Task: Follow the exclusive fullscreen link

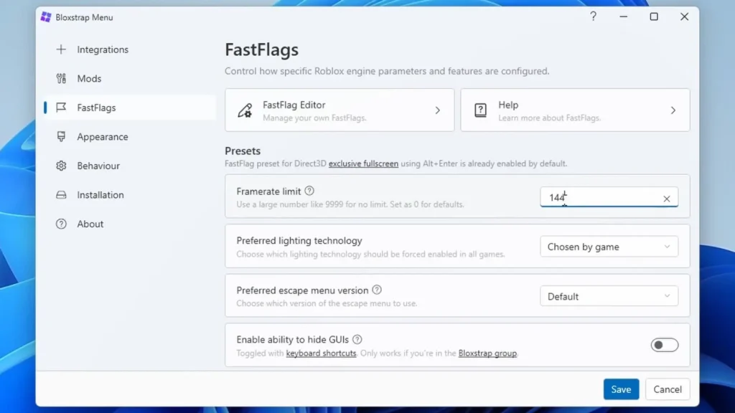Action: 363,163
